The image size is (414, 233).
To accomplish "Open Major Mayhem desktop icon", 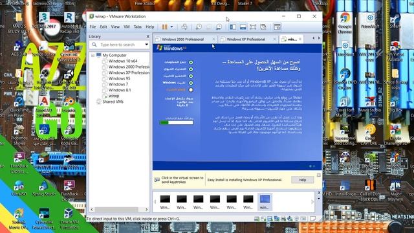I will [395, 191].
